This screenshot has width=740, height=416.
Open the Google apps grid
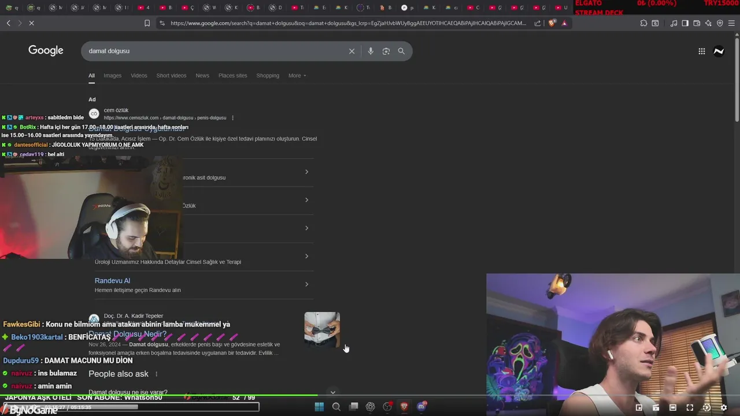[701, 51]
